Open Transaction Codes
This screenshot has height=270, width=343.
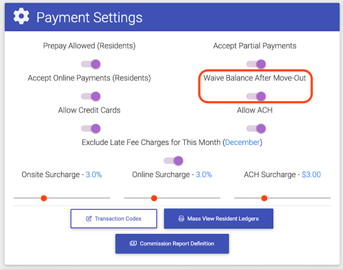114,219
